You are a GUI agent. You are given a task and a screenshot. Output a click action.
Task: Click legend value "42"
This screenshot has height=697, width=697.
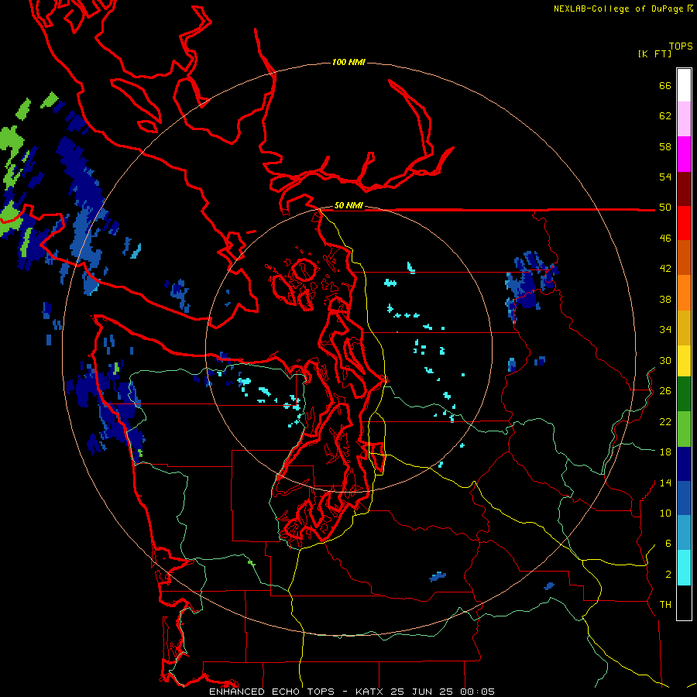click(665, 269)
